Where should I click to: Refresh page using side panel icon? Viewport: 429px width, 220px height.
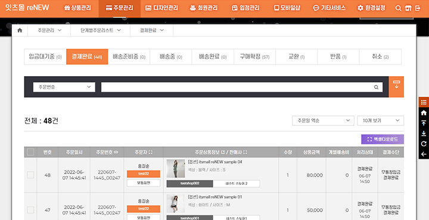(x=424, y=143)
